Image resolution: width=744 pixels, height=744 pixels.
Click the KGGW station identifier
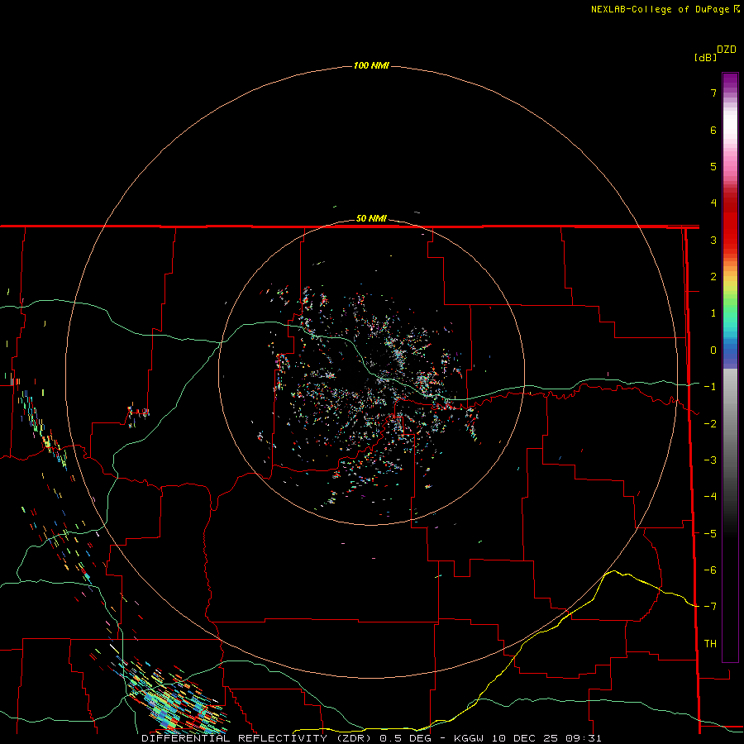click(x=469, y=738)
